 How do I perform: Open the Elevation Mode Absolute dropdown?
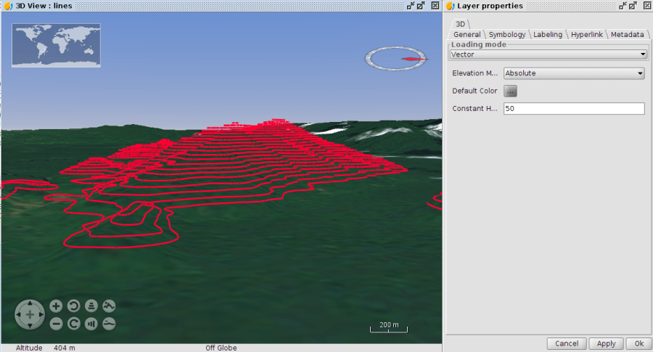574,73
